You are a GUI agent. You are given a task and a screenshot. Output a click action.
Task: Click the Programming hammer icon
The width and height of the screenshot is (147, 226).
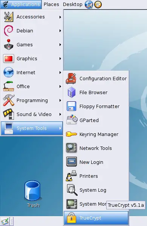click(x=9, y=100)
